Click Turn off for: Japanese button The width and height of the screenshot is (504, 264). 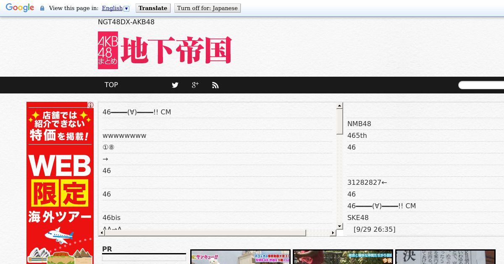207,8
